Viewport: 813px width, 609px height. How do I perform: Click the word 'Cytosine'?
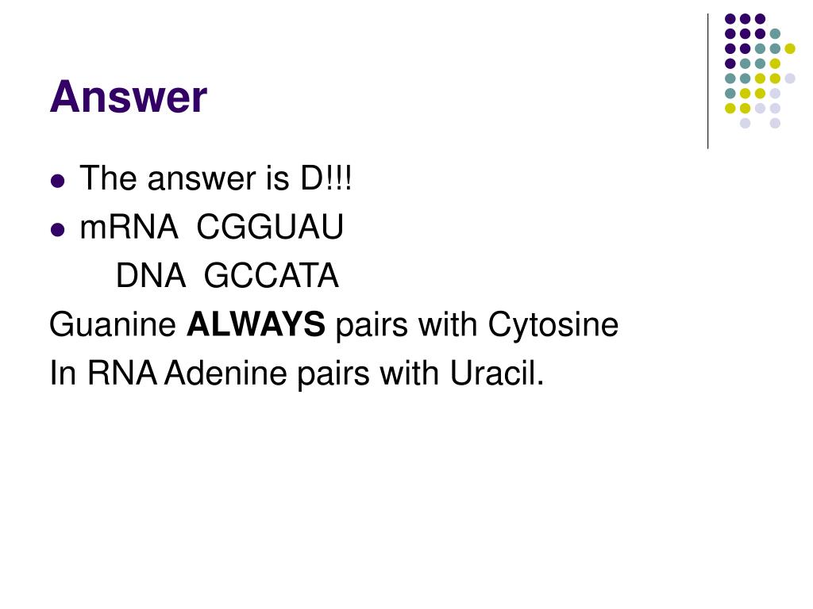(553, 325)
